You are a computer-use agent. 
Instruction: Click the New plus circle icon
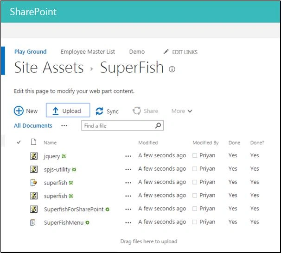(19, 111)
